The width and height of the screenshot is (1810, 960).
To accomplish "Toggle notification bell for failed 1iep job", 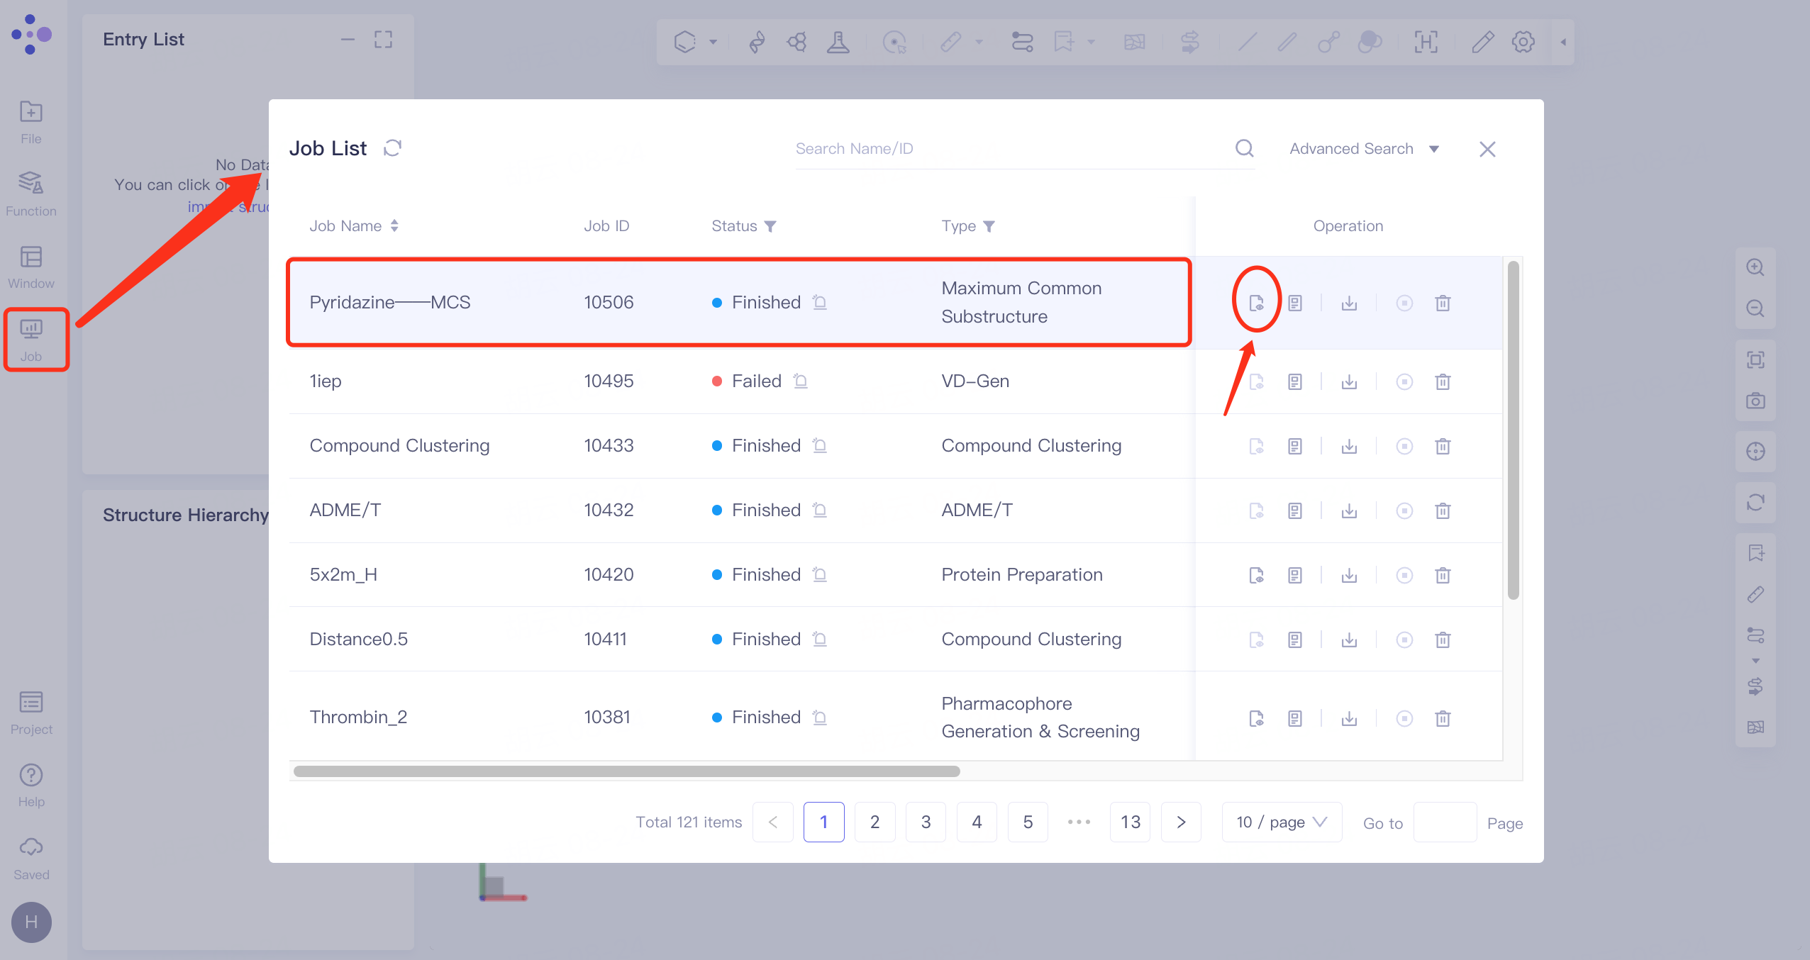I will click(x=801, y=381).
